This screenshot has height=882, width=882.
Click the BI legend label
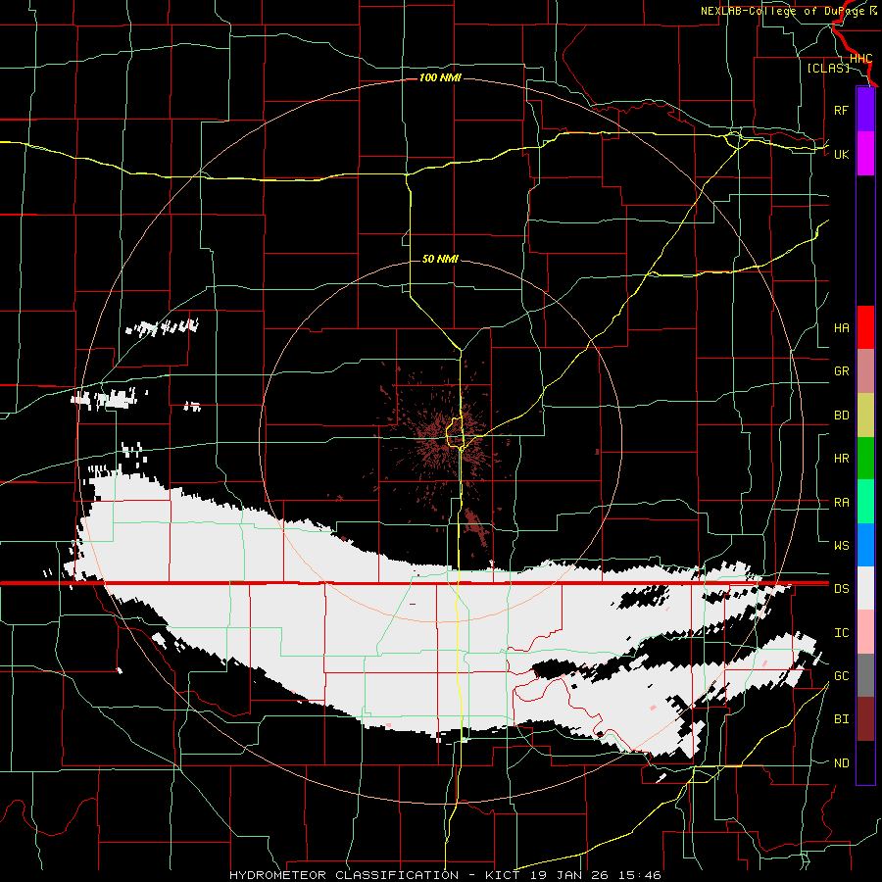click(x=841, y=719)
